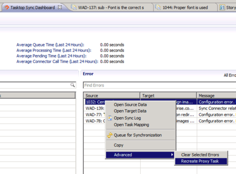Screen dimensions: 236x174
Task: Click Configuration error message in selected 1032 row
Action: click(x=217, y=102)
